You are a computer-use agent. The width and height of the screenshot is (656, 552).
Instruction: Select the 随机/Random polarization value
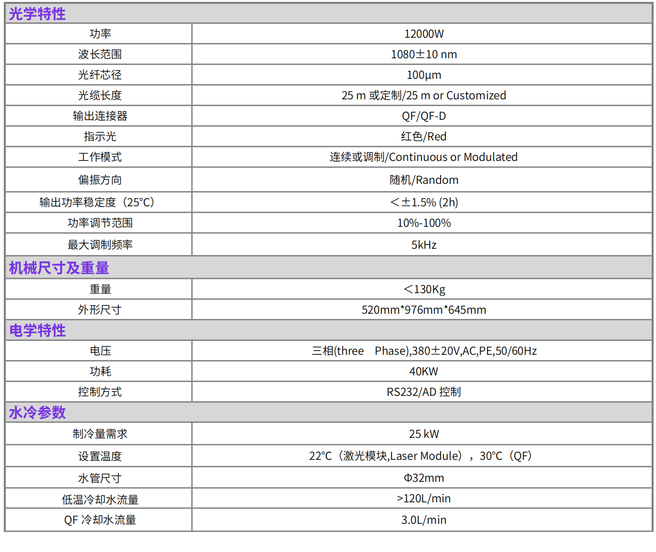[x=423, y=180]
